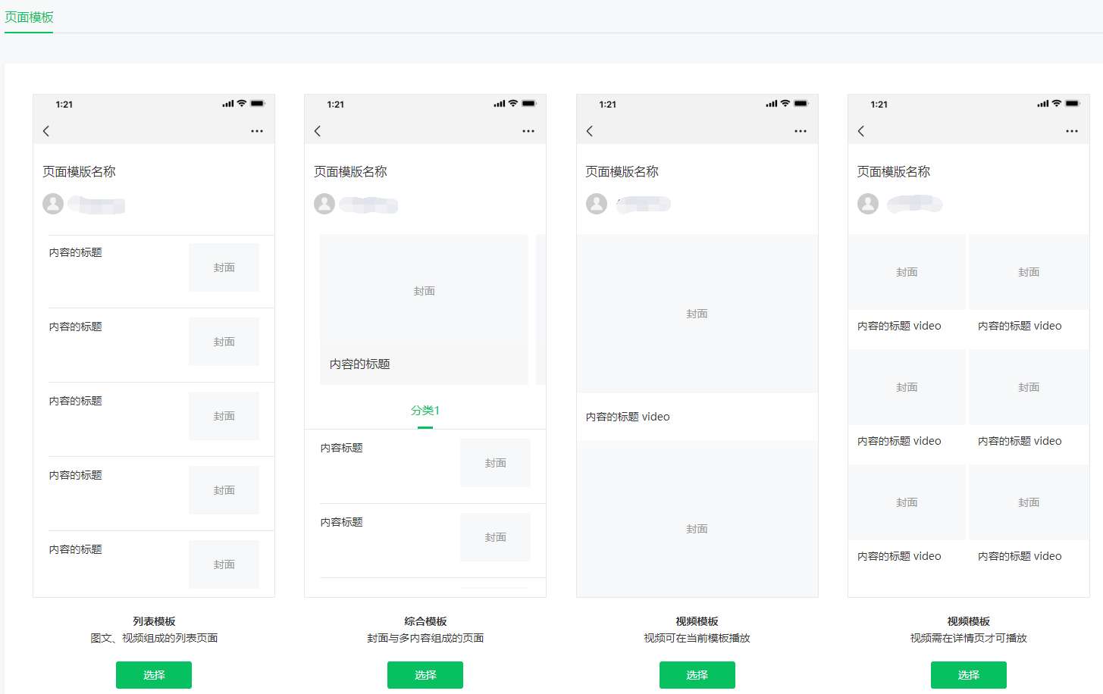Click first 内容标题 item in 综合模板 list
The width and height of the screenshot is (1103, 694).
click(x=341, y=448)
